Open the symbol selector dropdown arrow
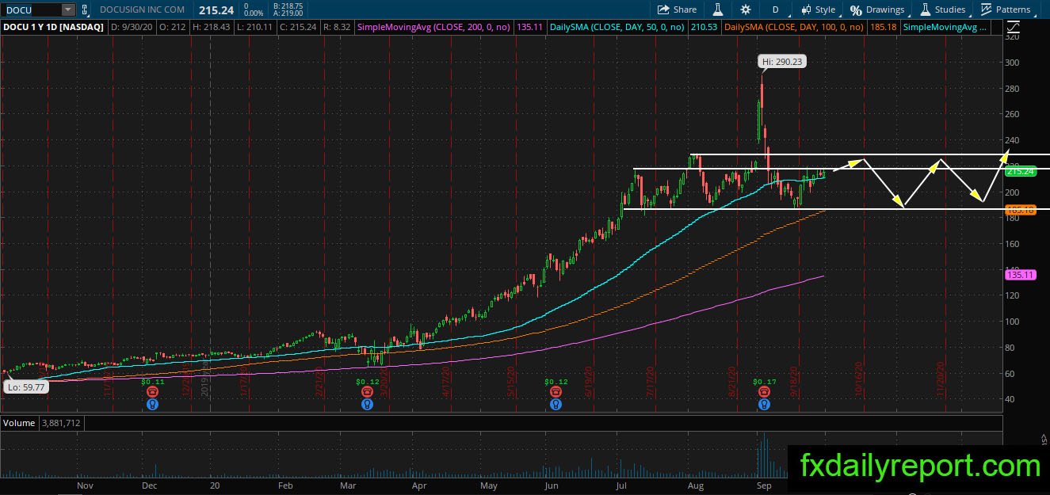The width and height of the screenshot is (1050, 495). (x=68, y=10)
